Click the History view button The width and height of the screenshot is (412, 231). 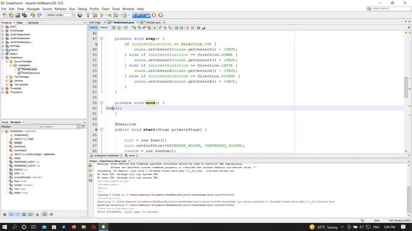point(104,28)
